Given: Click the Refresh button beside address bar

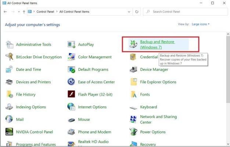Looking at the screenshot, I should click(x=137, y=12).
